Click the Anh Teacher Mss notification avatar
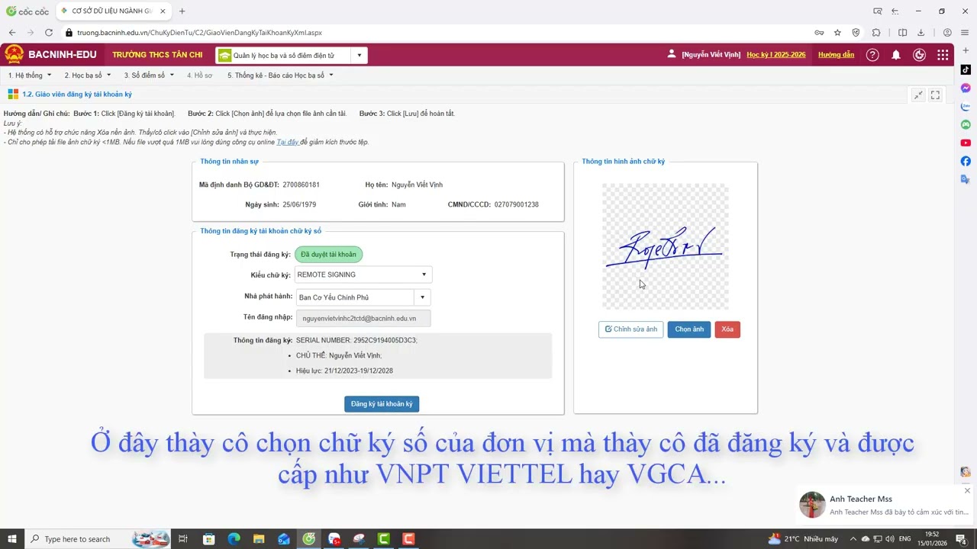The width and height of the screenshot is (977, 549). pos(812,505)
